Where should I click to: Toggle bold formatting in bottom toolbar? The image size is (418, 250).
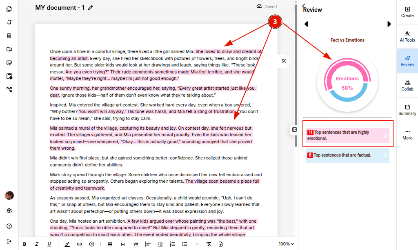tap(24, 244)
